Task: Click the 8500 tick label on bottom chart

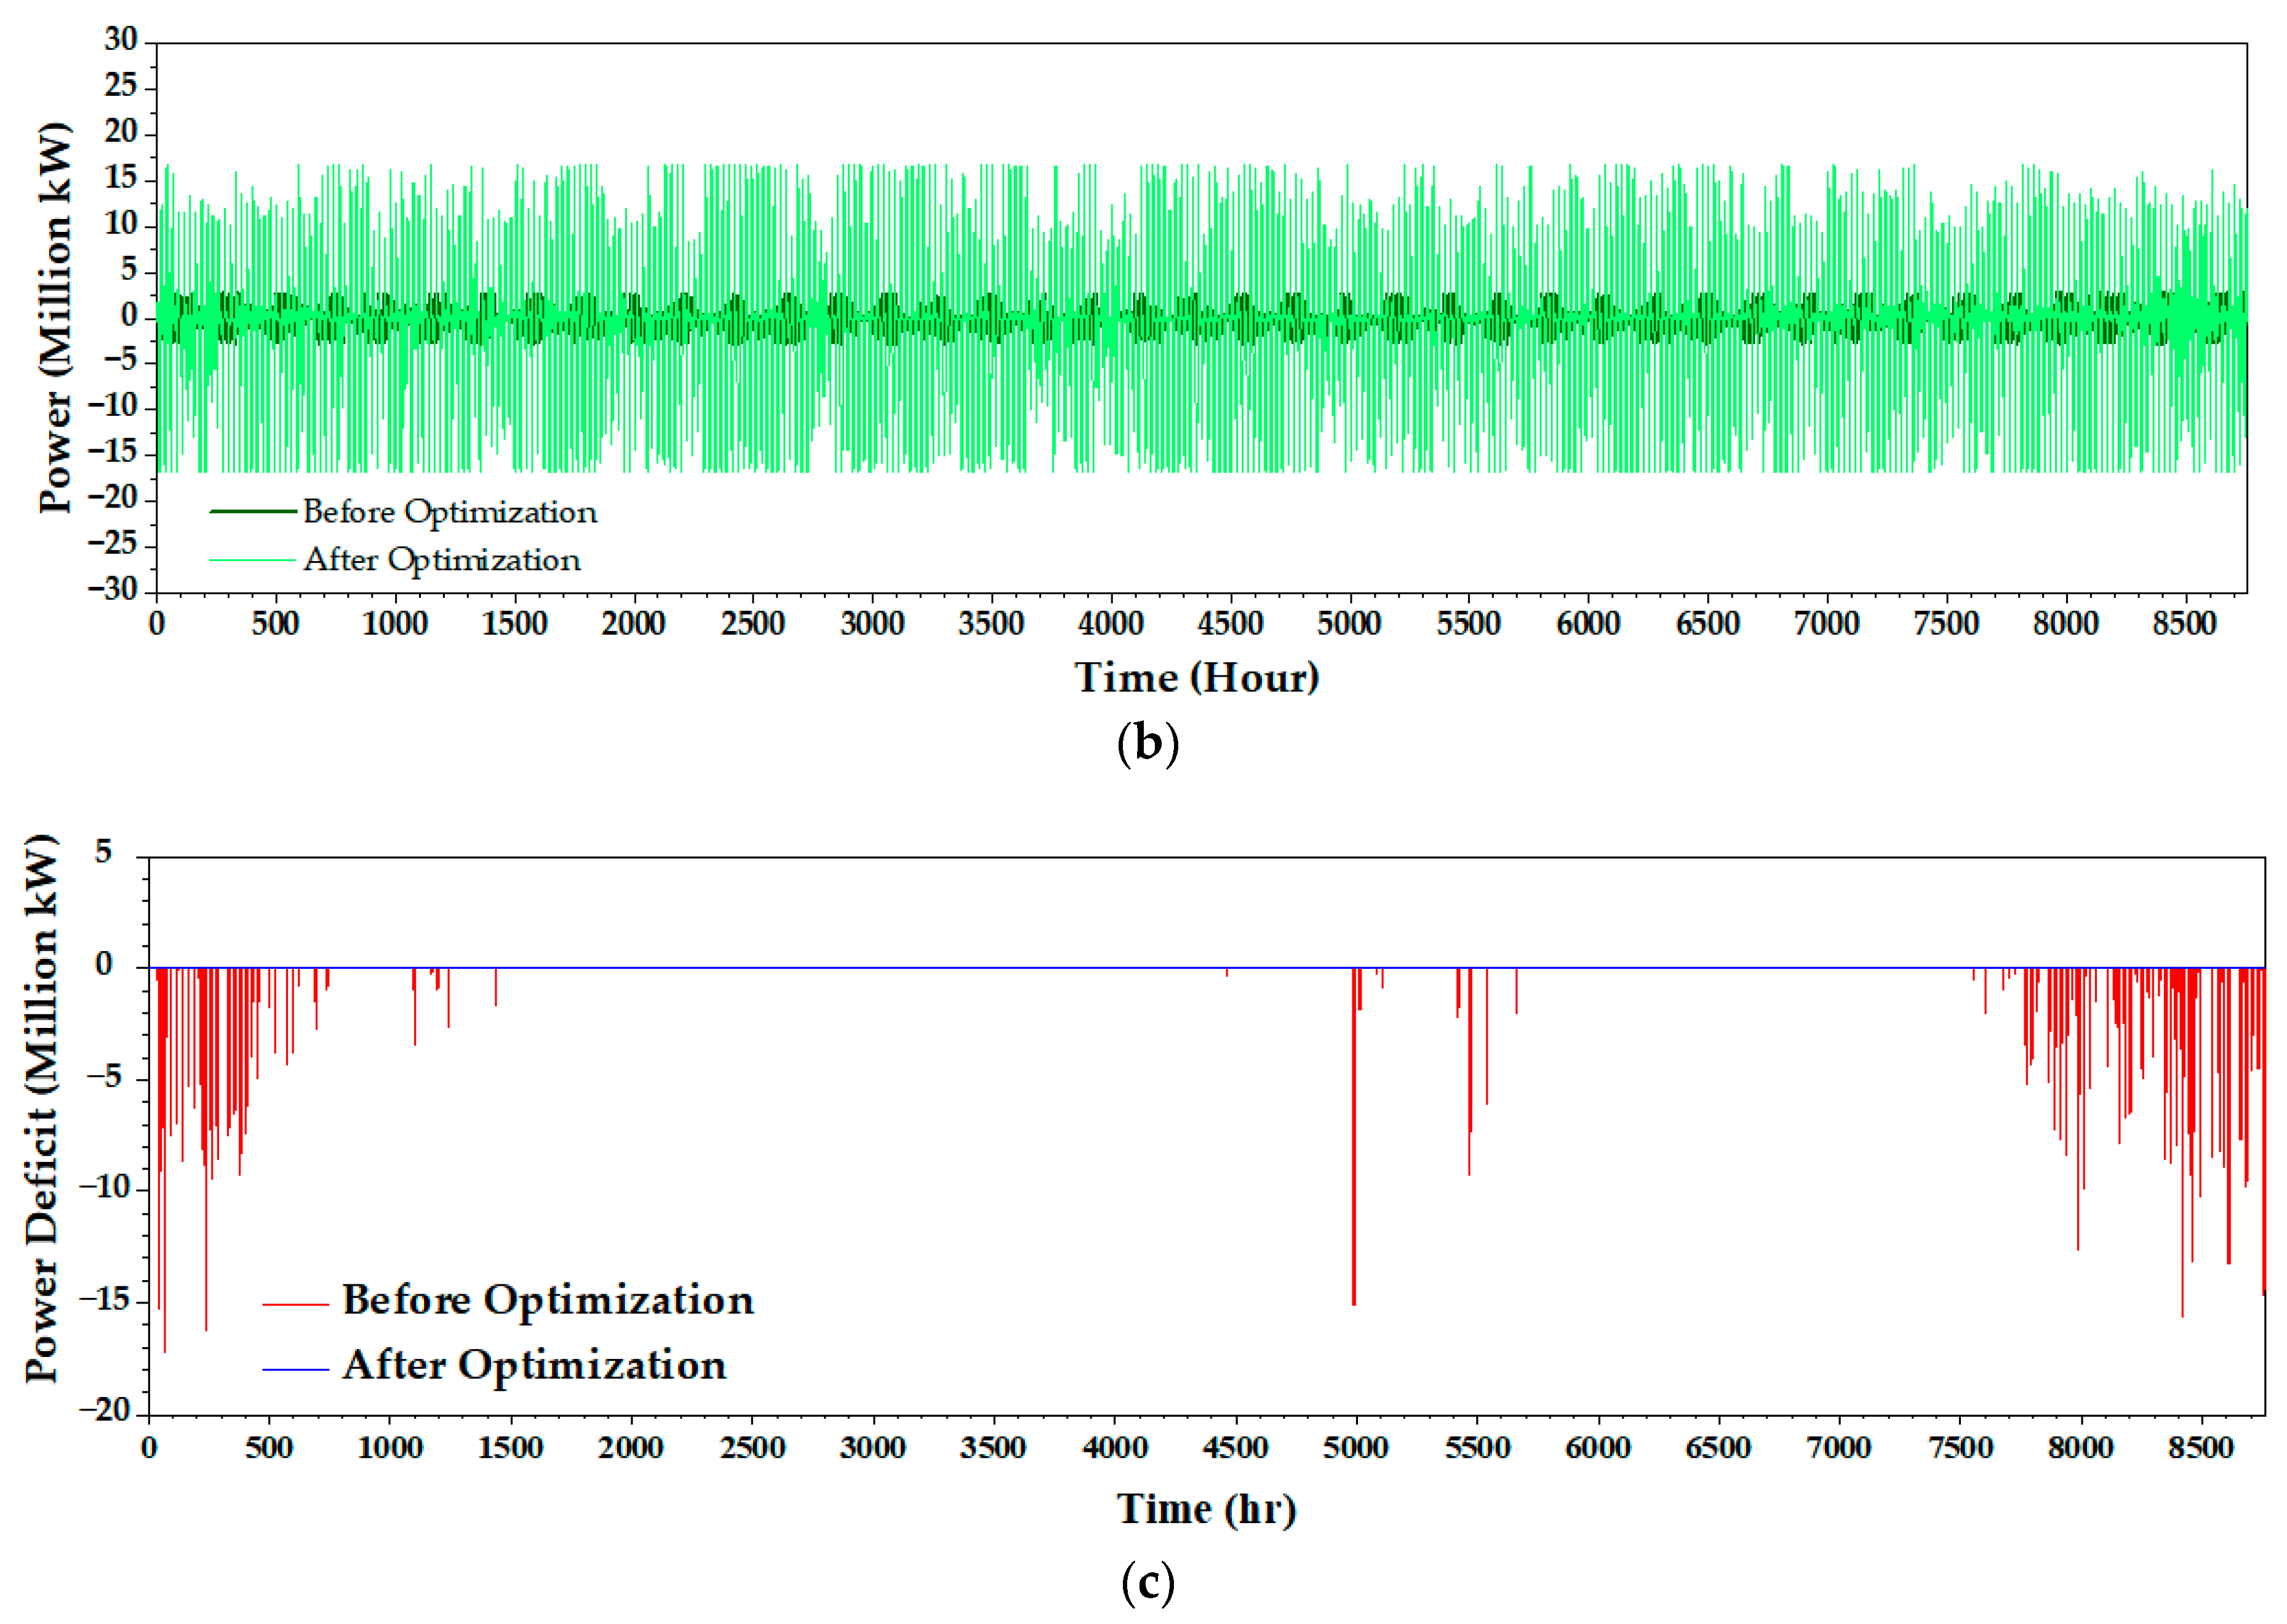Action: coord(2200,1448)
